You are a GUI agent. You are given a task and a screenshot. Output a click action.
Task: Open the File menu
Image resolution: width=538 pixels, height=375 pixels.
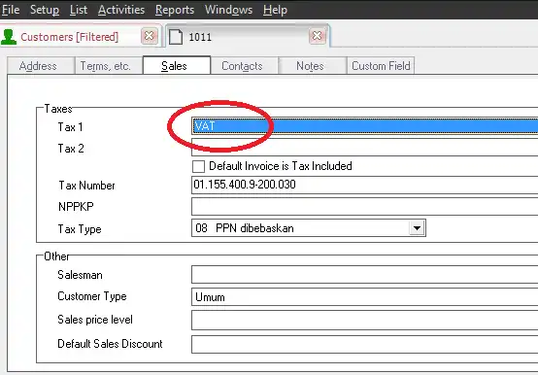point(11,10)
